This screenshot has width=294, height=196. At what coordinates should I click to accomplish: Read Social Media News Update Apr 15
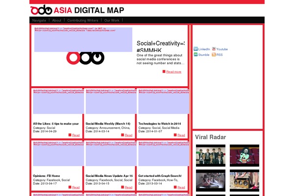click(x=128, y=187)
